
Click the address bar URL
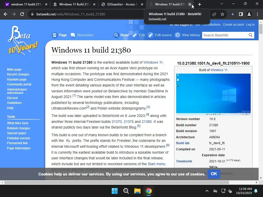[x=71, y=14]
